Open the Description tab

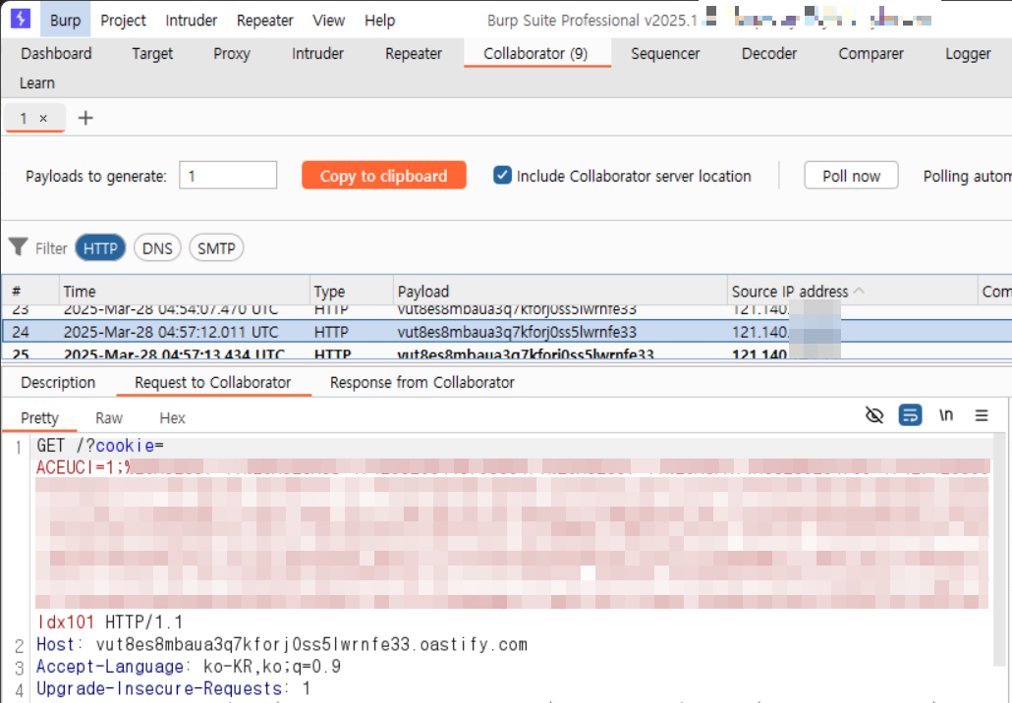(58, 383)
